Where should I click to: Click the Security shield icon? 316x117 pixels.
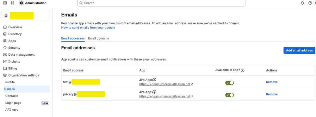pyautogui.click(x=5, y=48)
